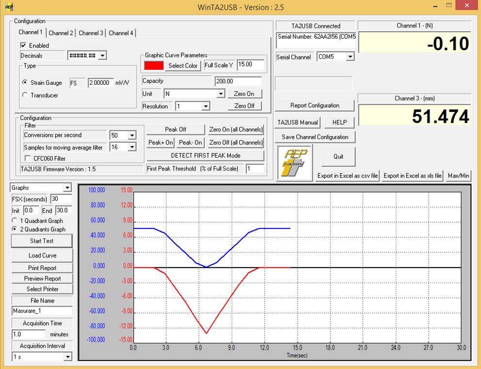Click the red curve color swatch
Image resolution: width=481 pixels, height=369 pixels.
154,65
